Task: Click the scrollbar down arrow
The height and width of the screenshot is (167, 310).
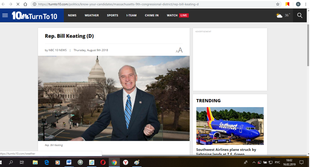Action: [x=308, y=154]
